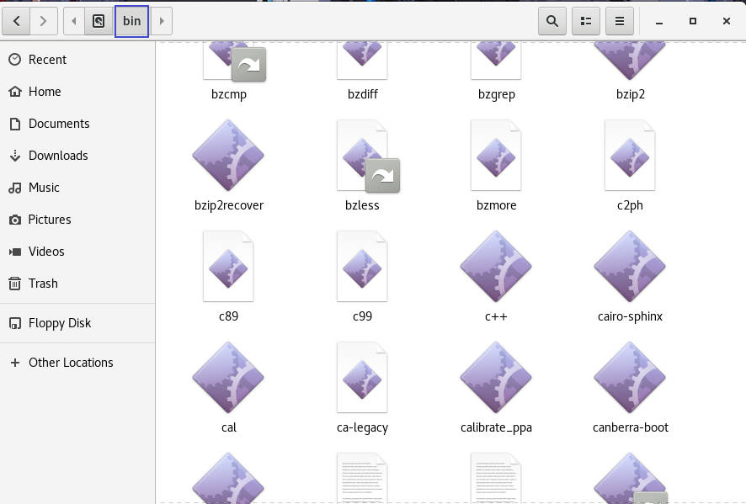Select the cairo-sphinx executable icon
746x504 pixels.
[x=630, y=266]
